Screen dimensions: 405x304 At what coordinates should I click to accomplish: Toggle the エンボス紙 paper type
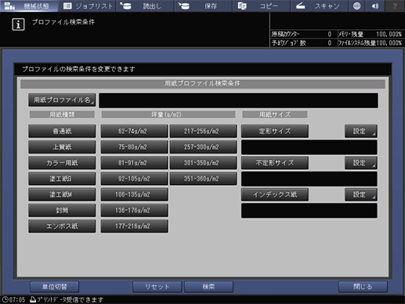(62, 226)
